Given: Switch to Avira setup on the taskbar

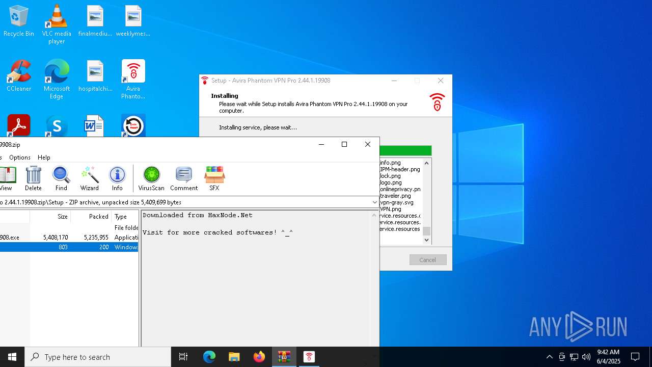Looking at the screenshot, I should [x=309, y=357].
